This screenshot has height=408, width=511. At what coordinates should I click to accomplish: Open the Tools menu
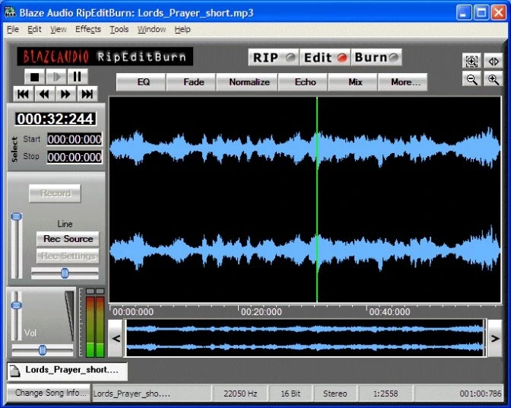tap(119, 30)
